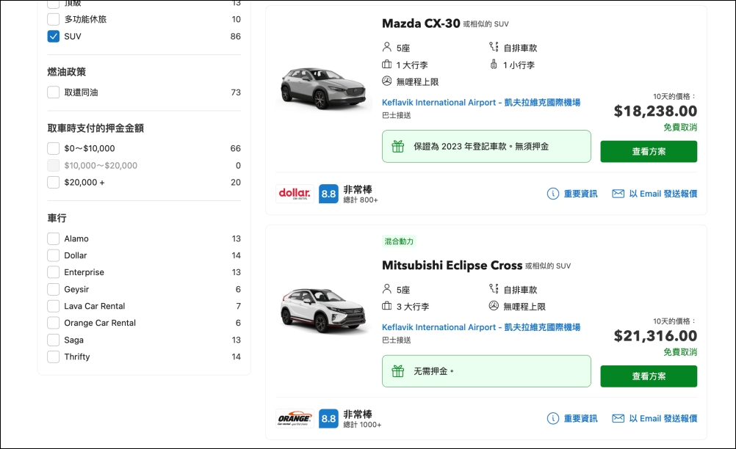Screen dimensions: 736x449
Task: Open 重要資訊 link in the Orange row
Action: click(580, 418)
